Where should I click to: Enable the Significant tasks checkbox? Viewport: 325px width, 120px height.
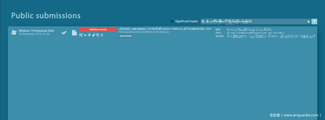(172, 21)
